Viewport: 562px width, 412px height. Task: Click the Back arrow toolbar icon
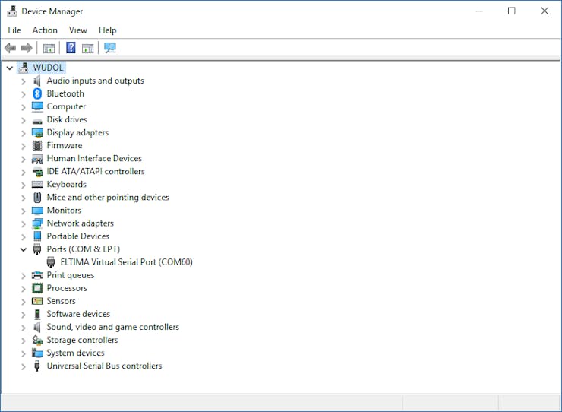pos(10,47)
